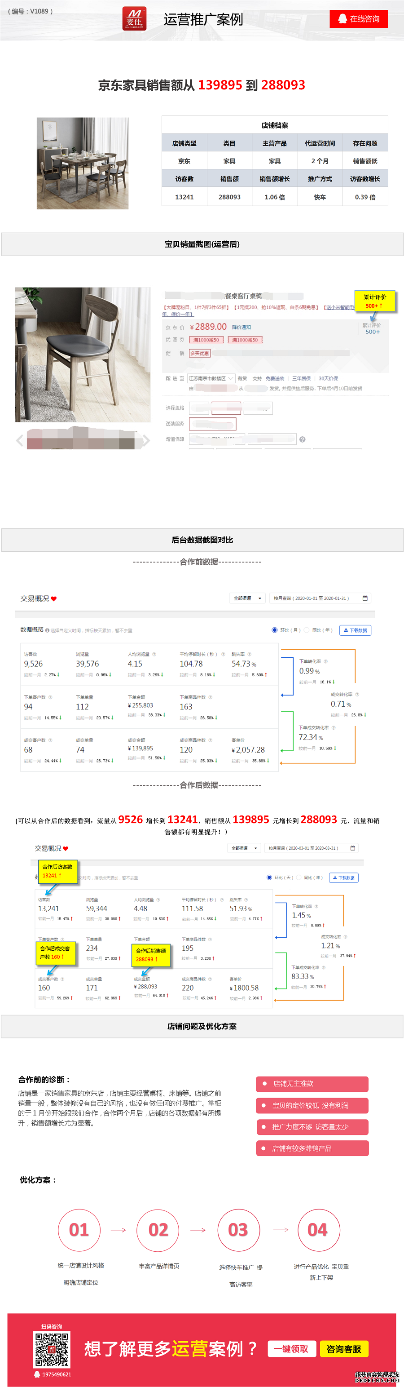The width and height of the screenshot is (404, 1387).
Task: Click the left arrow under the chair photo
Action: pyautogui.click(x=20, y=440)
